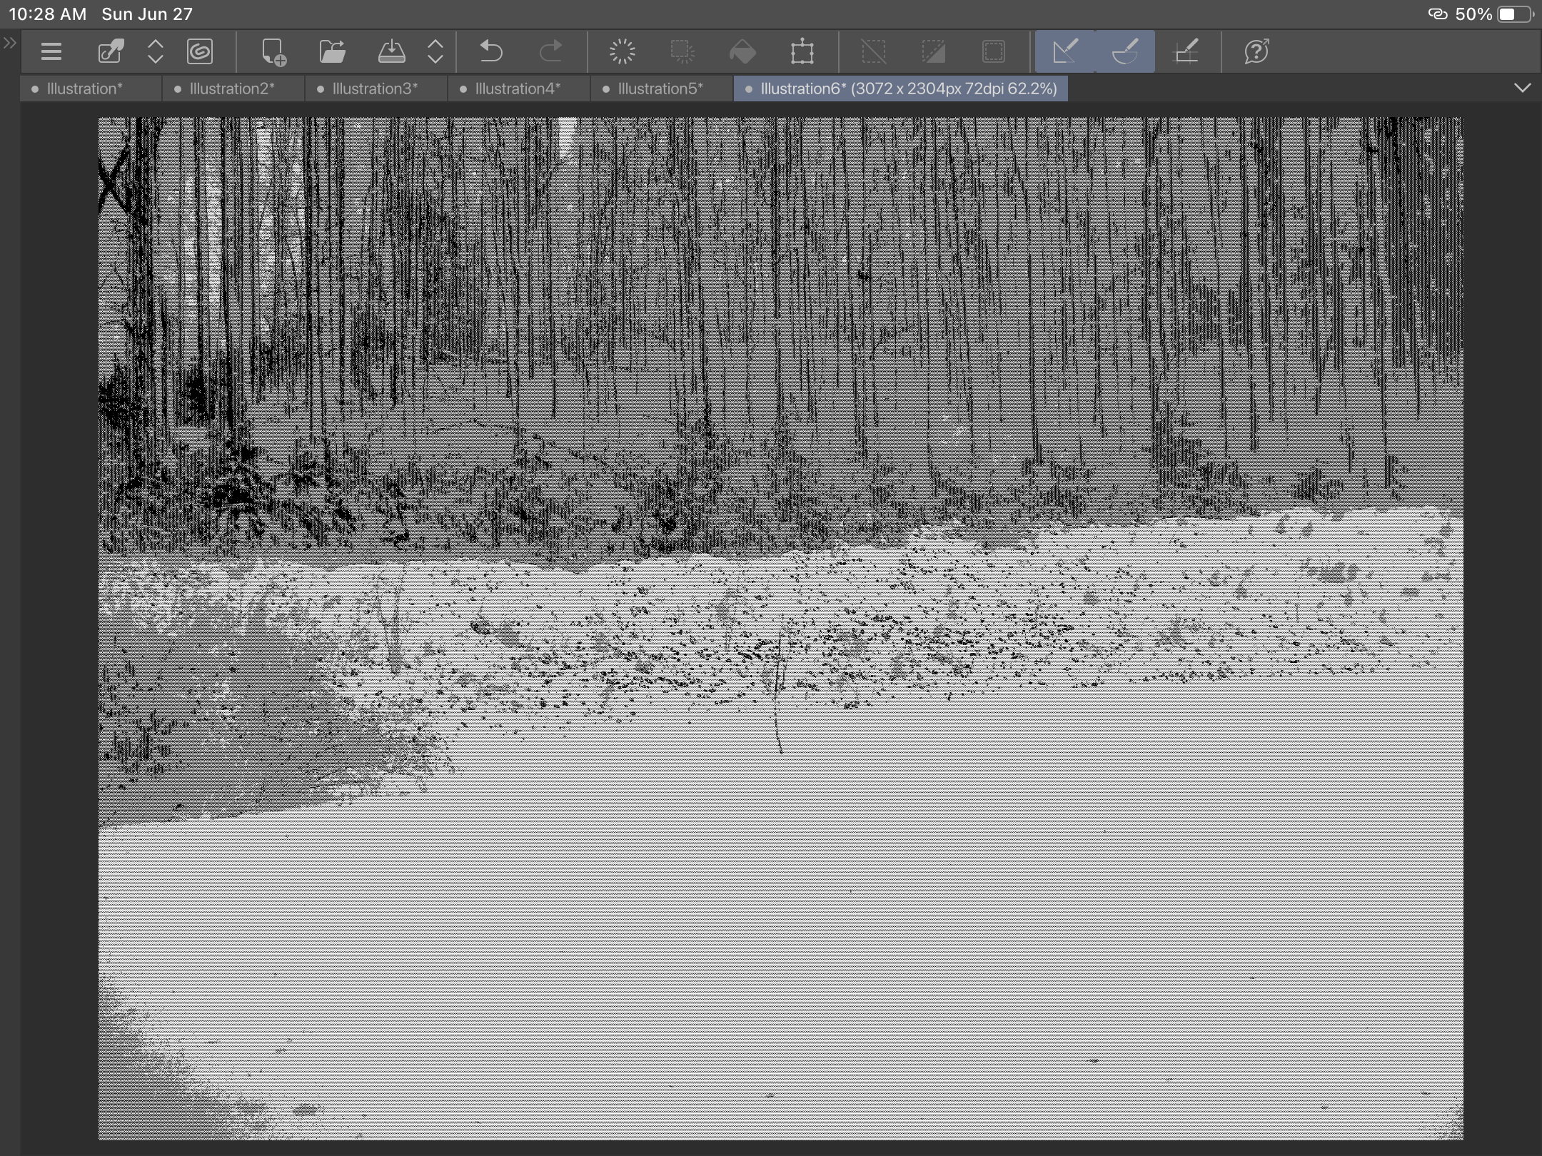
Task: Switch to the Illustration2* tab
Action: pos(234,88)
